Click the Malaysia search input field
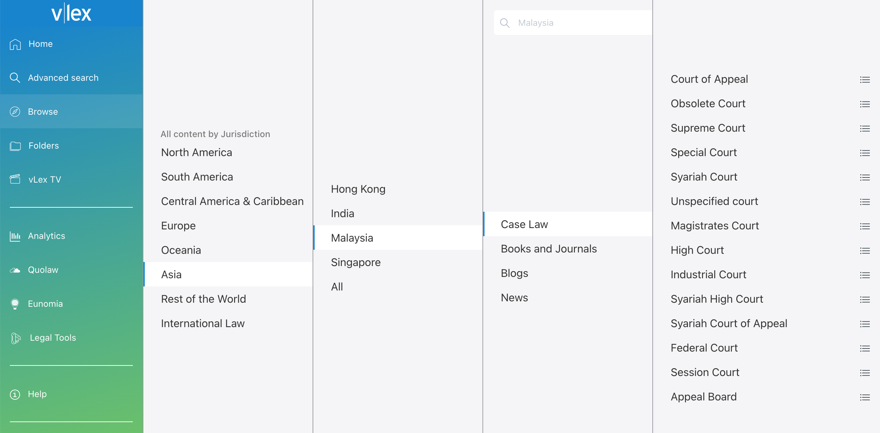880x433 pixels. click(x=573, y=22)
